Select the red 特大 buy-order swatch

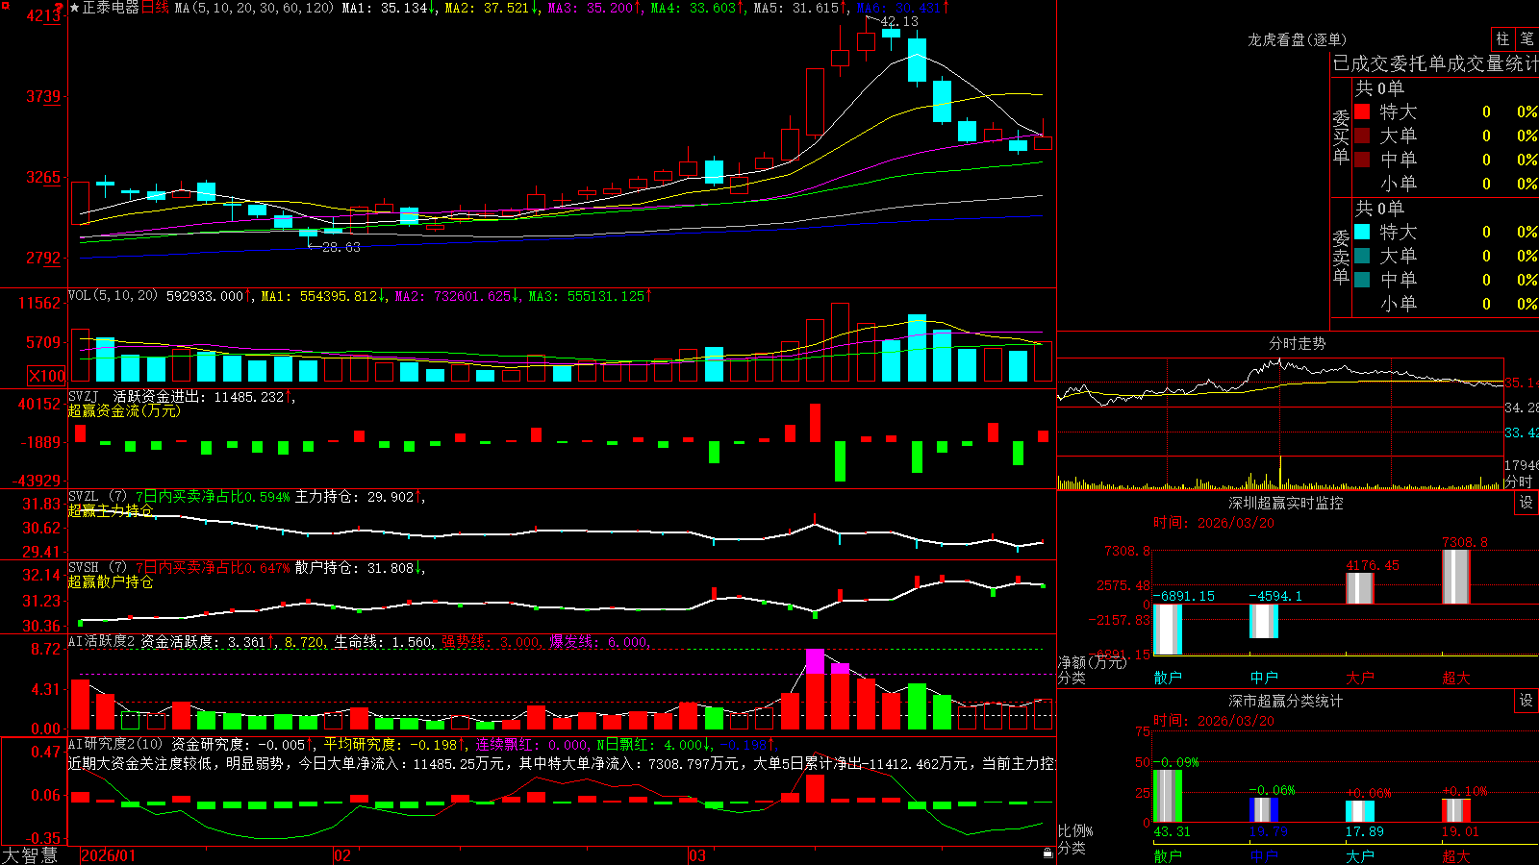pos(1362,111)
